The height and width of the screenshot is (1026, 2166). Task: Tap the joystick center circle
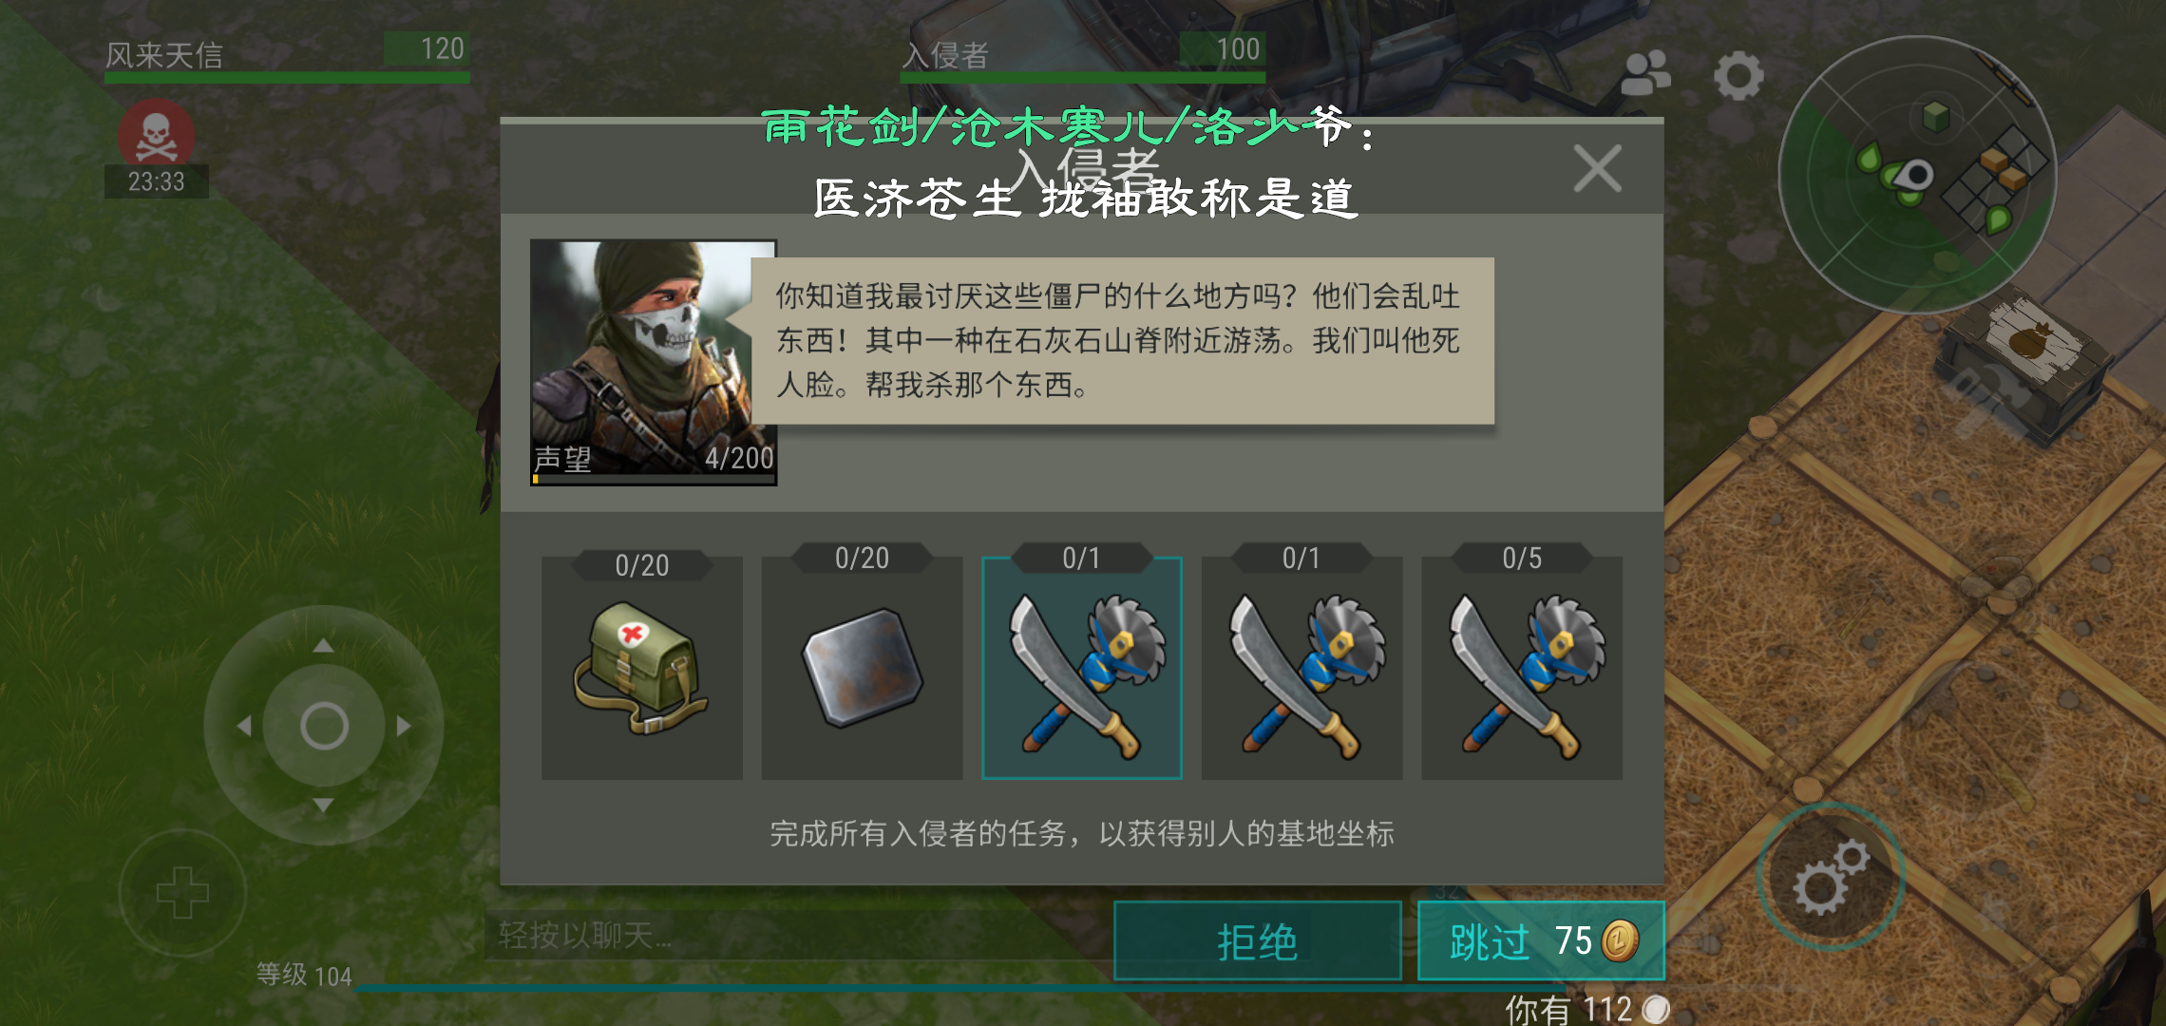coord(324,726)
